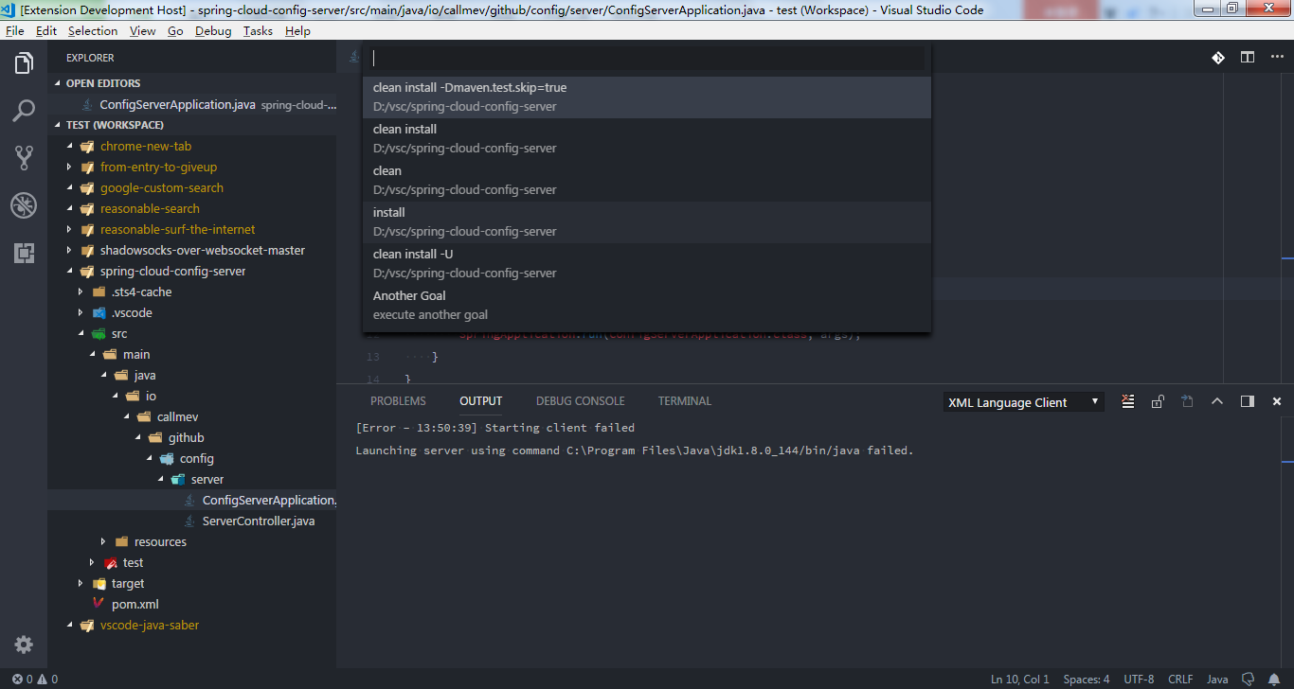This screenshot has width=1294, height=689.
Task: Open editor More Actions ellipsis
Action: point(1276,58)
